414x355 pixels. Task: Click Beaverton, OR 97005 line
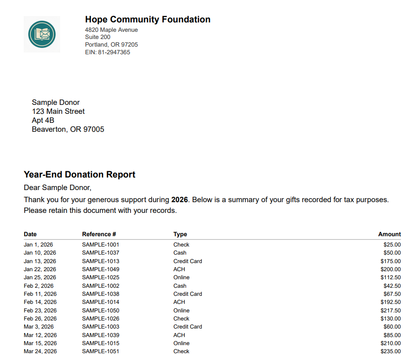point(68,130)
